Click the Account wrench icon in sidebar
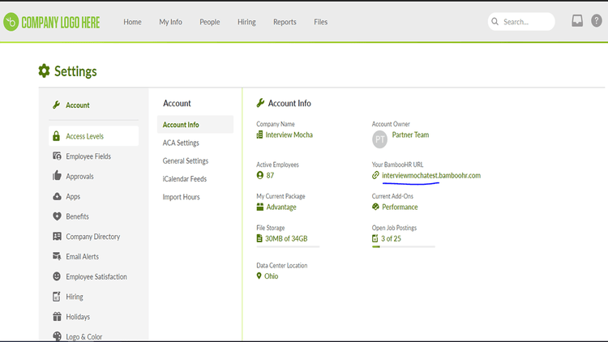Viewport: 608px width, 342px height. (57, 105)
